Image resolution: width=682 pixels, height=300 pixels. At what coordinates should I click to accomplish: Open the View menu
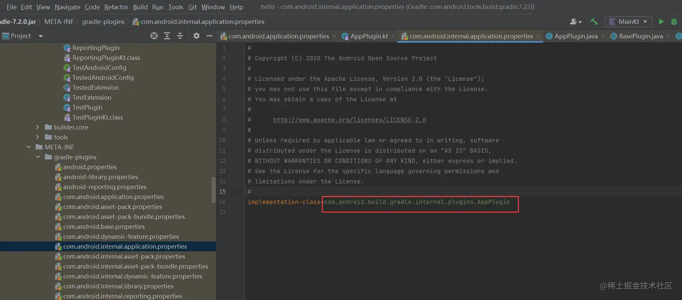click(x=43, y=7)
